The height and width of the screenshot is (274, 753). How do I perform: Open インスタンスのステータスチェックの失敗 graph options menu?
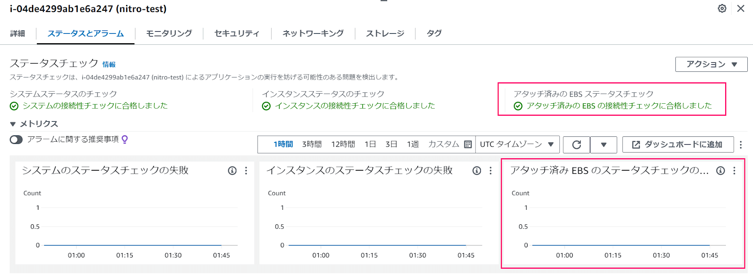[x=491, y=171]
